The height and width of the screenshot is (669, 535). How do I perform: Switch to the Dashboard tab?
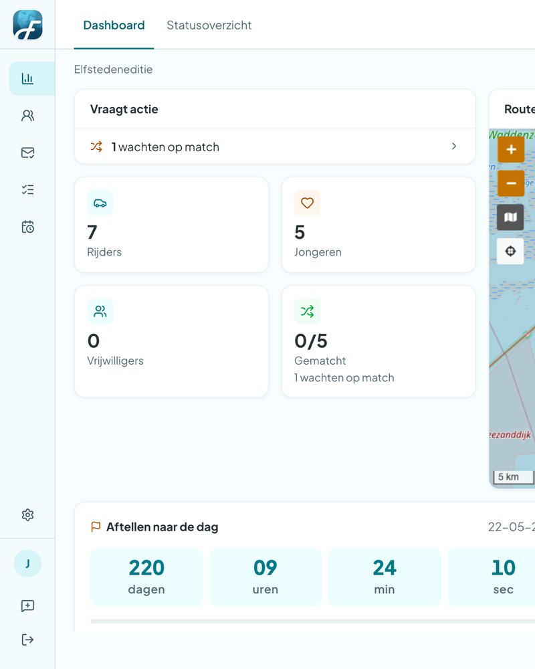tap(114, 25)
